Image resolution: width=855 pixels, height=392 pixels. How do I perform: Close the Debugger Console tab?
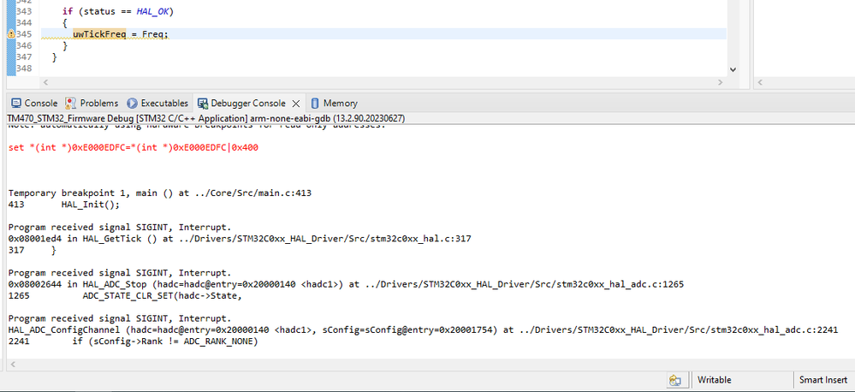pyautogui.click(x=296, y=103)
